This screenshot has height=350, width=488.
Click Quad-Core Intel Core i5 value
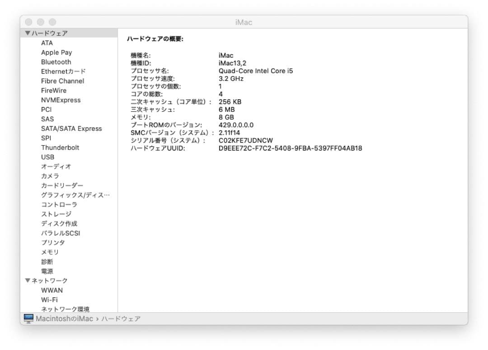[255, 71]
